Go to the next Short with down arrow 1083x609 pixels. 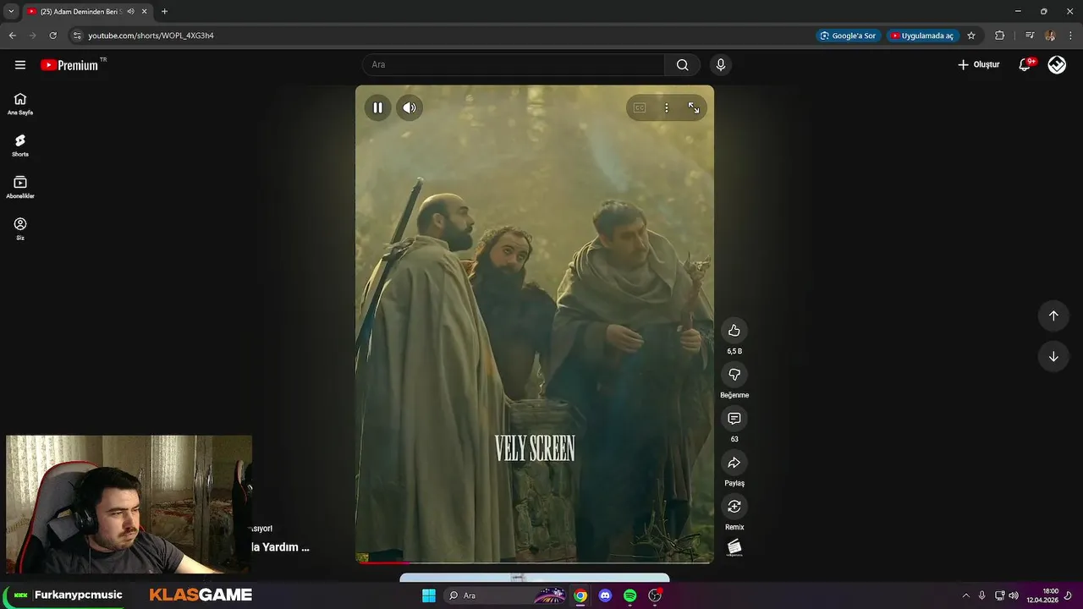point(1053,356)
